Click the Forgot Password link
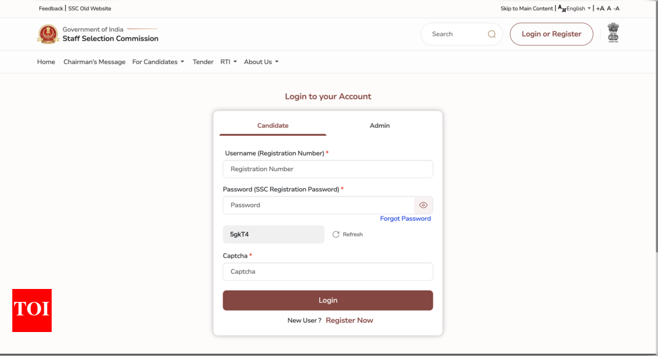Screen dimensions: 658x356 [x=405, y=219]
